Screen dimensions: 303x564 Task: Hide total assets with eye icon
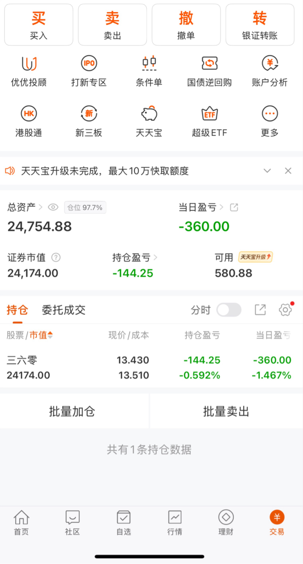53,207
